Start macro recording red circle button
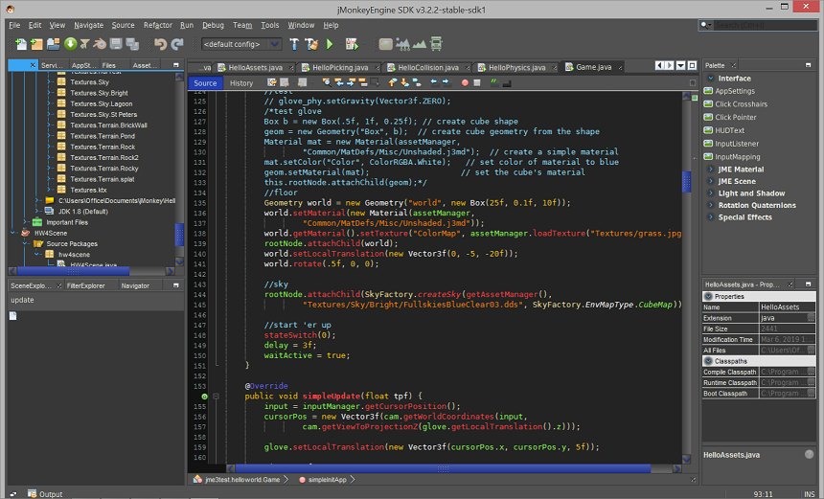The width and height of the screenshot is (824, 499). (x=465, y=82)
